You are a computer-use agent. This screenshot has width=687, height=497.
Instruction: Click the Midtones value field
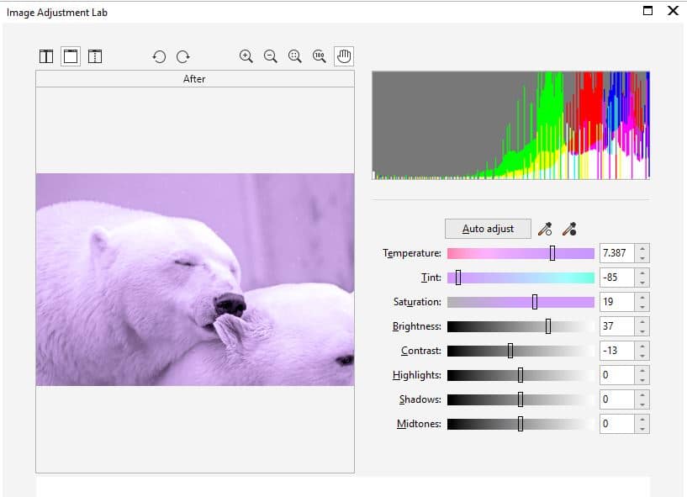point(617,424)
